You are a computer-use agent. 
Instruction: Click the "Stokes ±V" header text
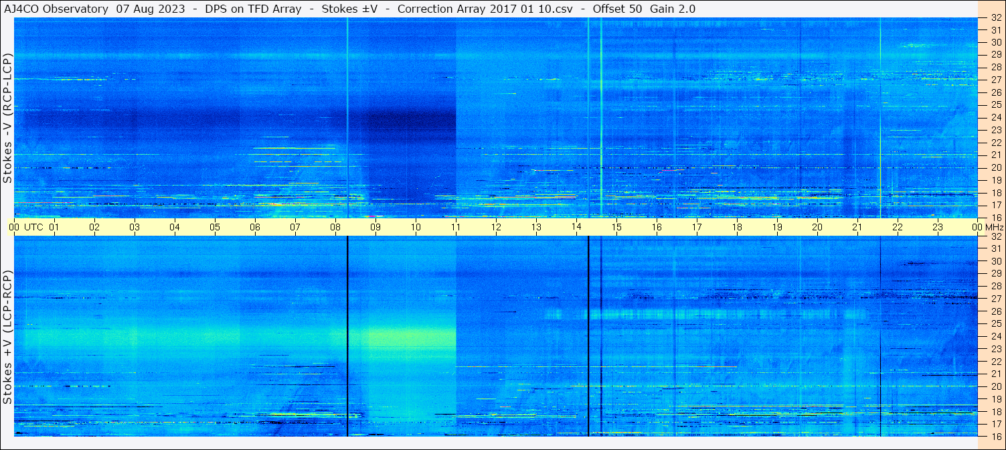(349, 9)
